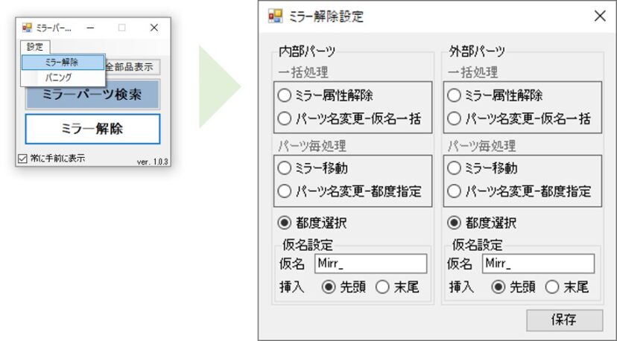
Task: Choose 内部パーツ ミラー移動 radio button
Action: (x=285, y=168)
